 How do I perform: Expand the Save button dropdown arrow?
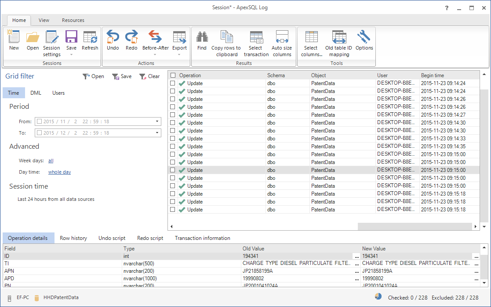(71, 55)
